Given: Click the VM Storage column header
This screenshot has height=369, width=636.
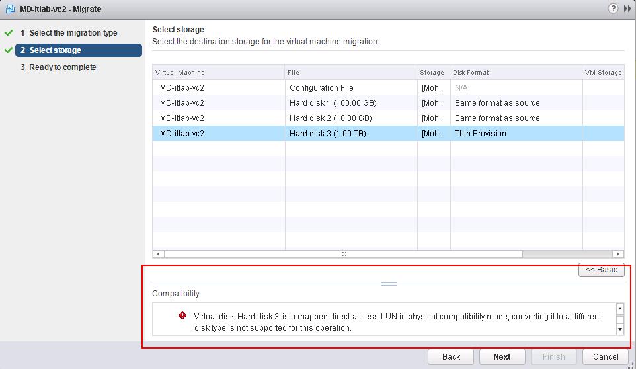Looking at the screenshot, I should pyautogui.click(x=603, y=72).
